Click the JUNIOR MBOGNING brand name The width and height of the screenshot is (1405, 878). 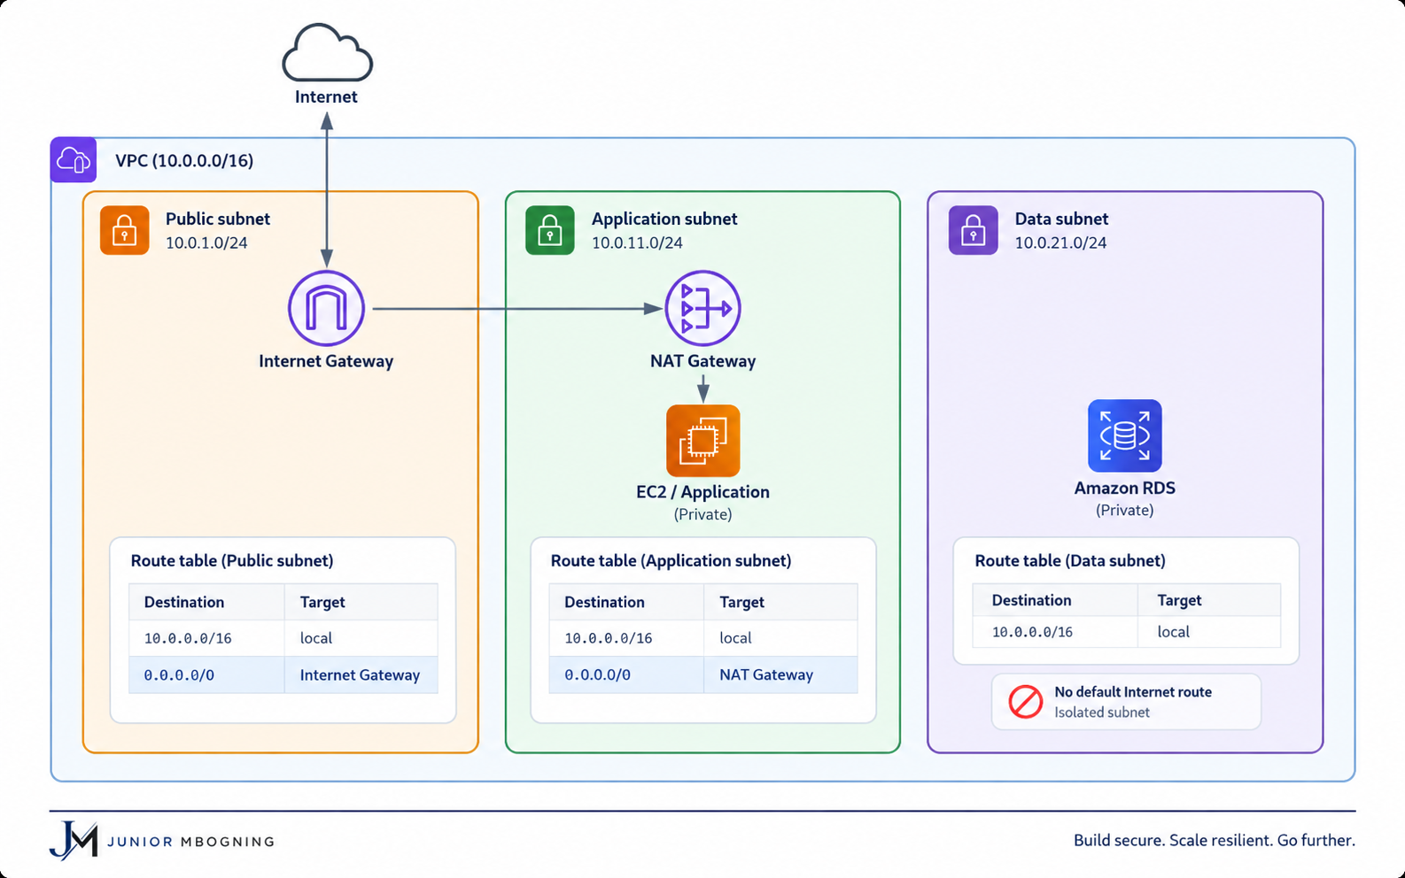[x=190, y=842]
